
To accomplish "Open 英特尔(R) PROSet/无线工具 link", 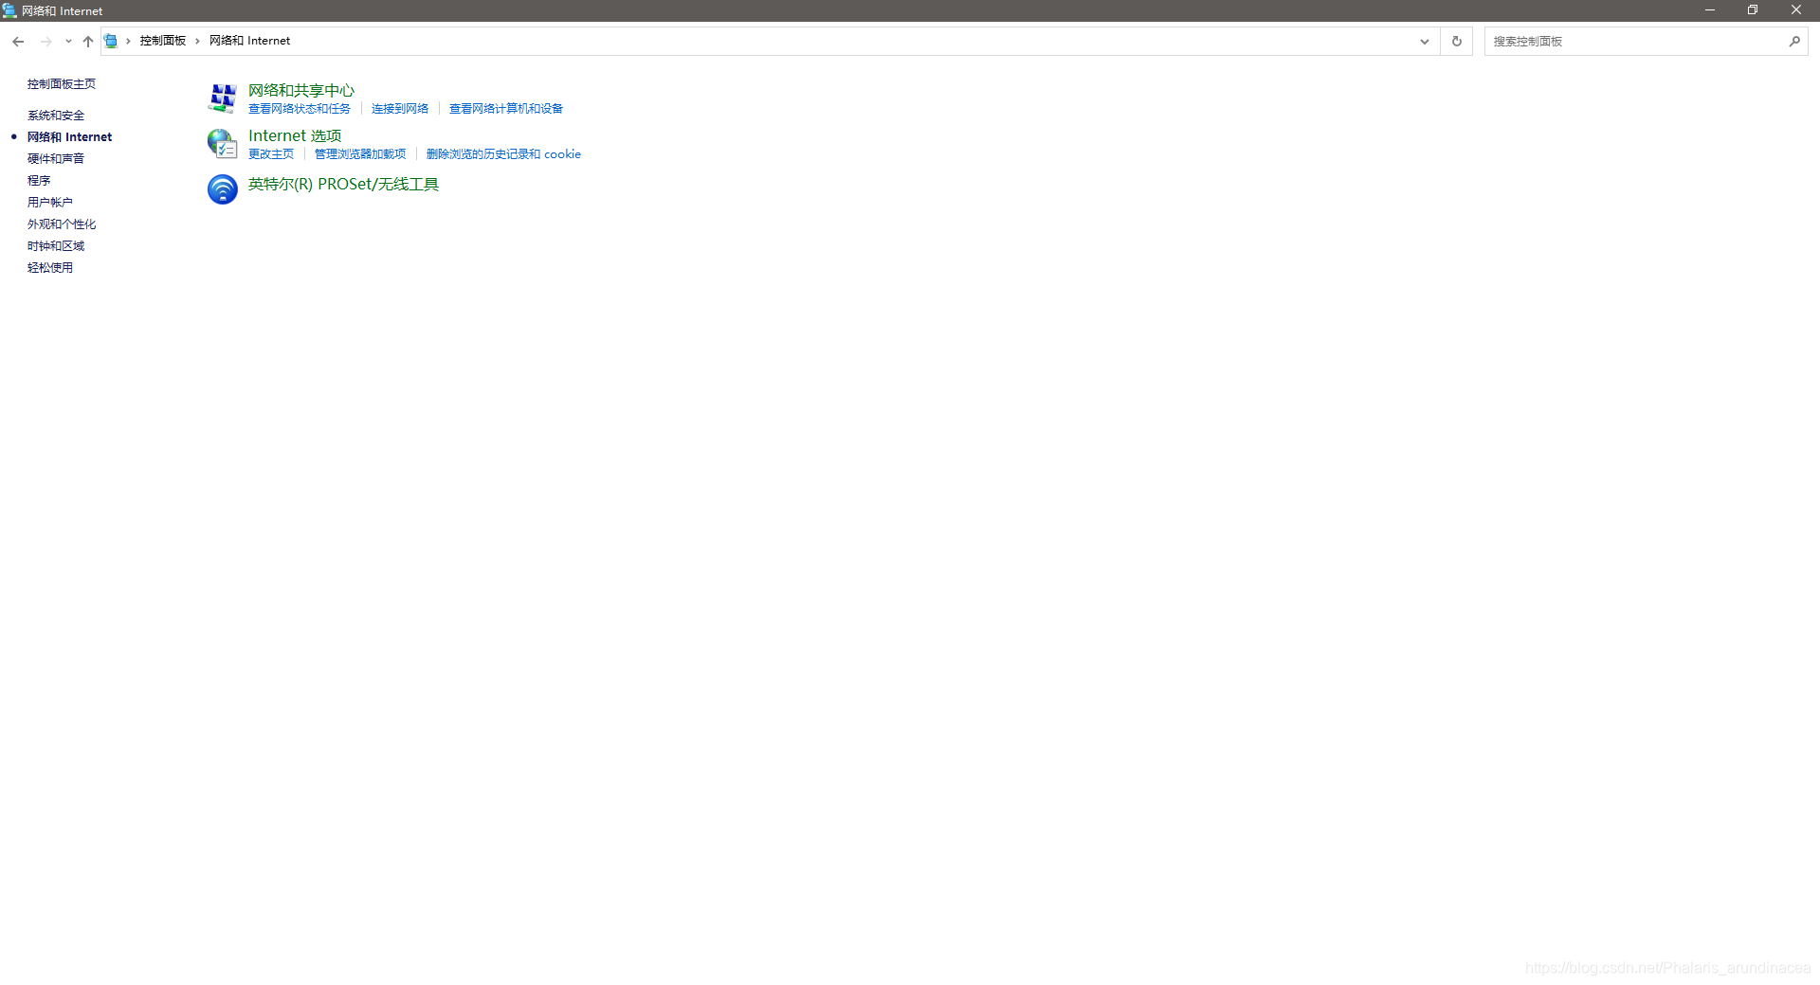I will [343, 184].
